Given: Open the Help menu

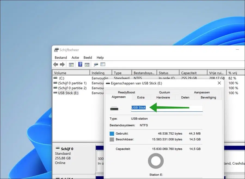Looking at the screenshot, I should click(x=100, y=57).
